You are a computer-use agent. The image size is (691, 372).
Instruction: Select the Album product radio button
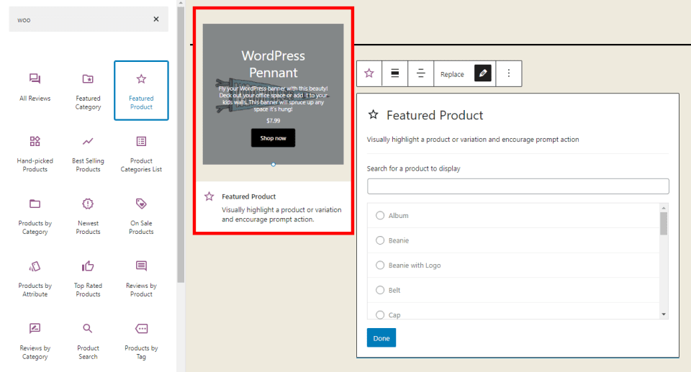tap(381, 216)
